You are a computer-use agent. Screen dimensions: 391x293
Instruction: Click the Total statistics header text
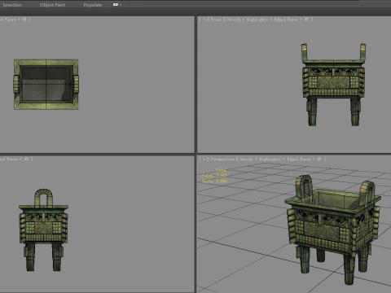point(222,170)
